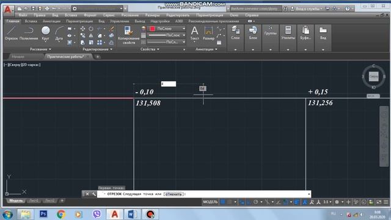Select the Дуга arc tool
Screen dimensions: 391x220
59,33
